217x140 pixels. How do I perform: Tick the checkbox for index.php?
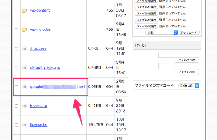17,106
